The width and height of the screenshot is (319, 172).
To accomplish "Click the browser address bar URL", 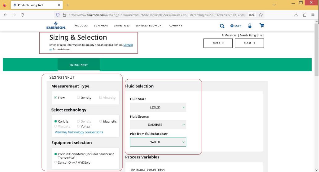I will click(157, 15).
